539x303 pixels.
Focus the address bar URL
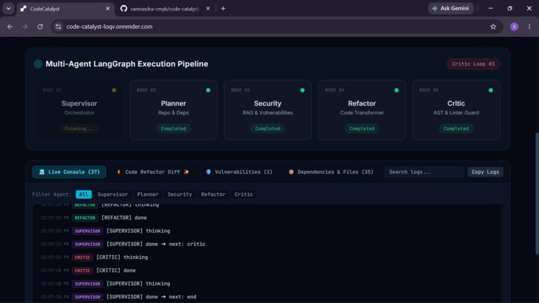coord(109,27)
